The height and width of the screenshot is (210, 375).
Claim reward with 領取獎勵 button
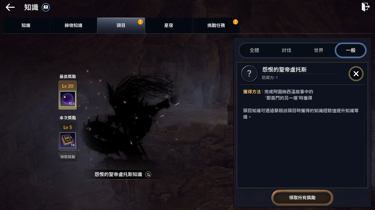(x=68, y=157)
